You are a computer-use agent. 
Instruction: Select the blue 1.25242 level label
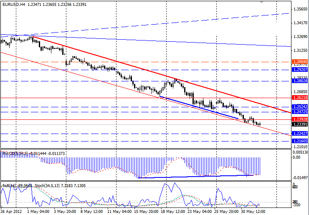pos(300,107)
